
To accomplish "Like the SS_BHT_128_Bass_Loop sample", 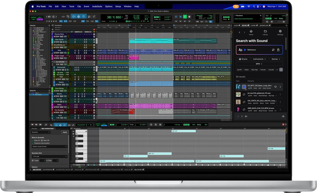I will 275,87.
